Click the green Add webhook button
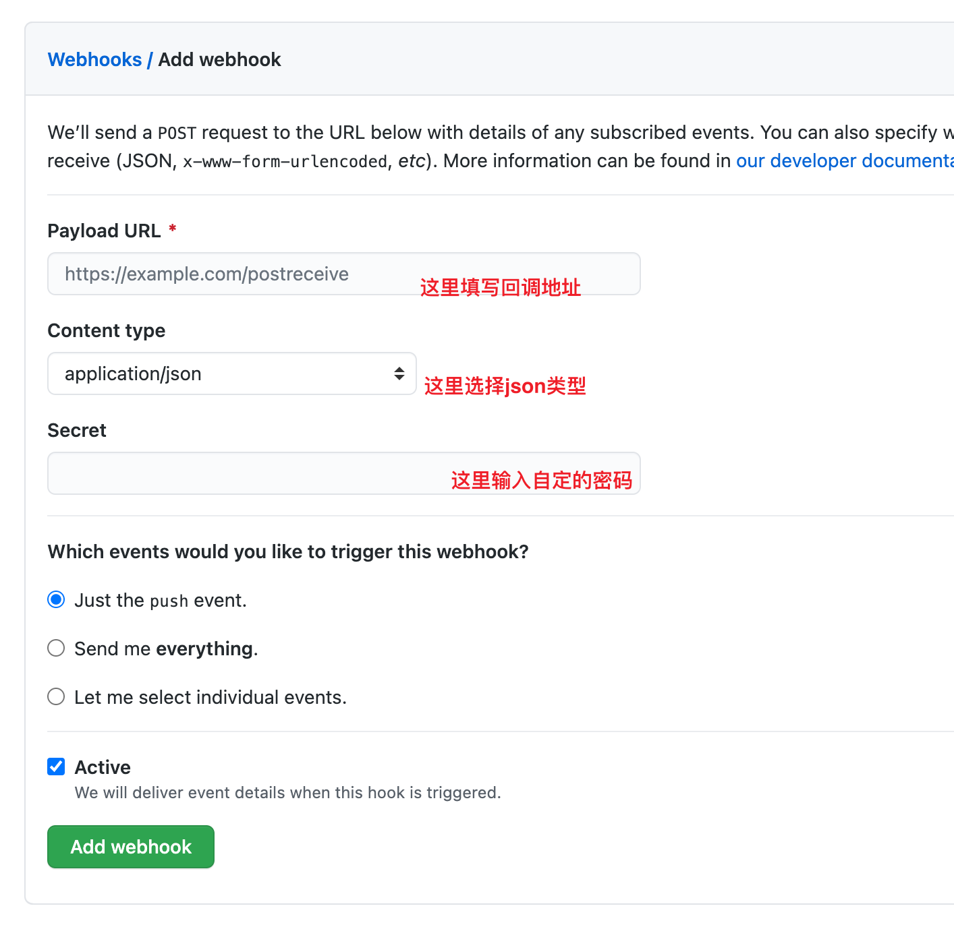This screenshot has height=929, width=954. pos(131,847)
